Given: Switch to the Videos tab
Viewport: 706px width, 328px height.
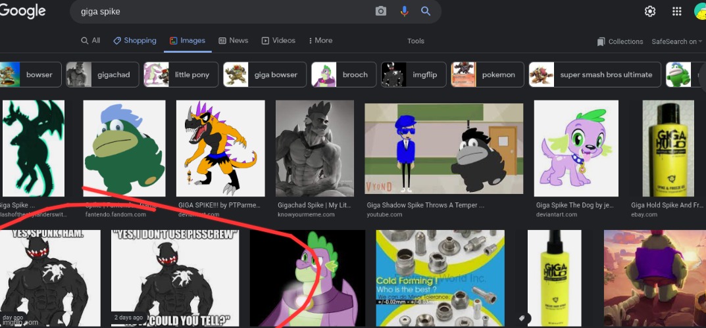Looking at the screenshot, I should (278, 41).
